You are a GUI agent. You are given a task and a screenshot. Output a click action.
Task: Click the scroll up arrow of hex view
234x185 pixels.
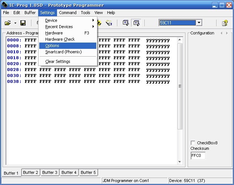pyautogui.click(x=180, y=40)
